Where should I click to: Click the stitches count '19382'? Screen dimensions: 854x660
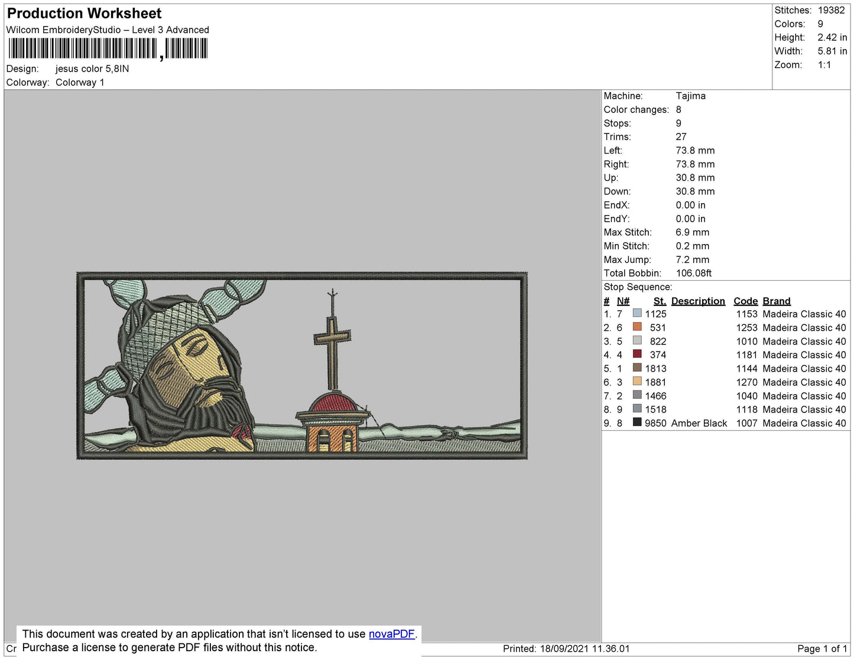(x=832, y=10)
